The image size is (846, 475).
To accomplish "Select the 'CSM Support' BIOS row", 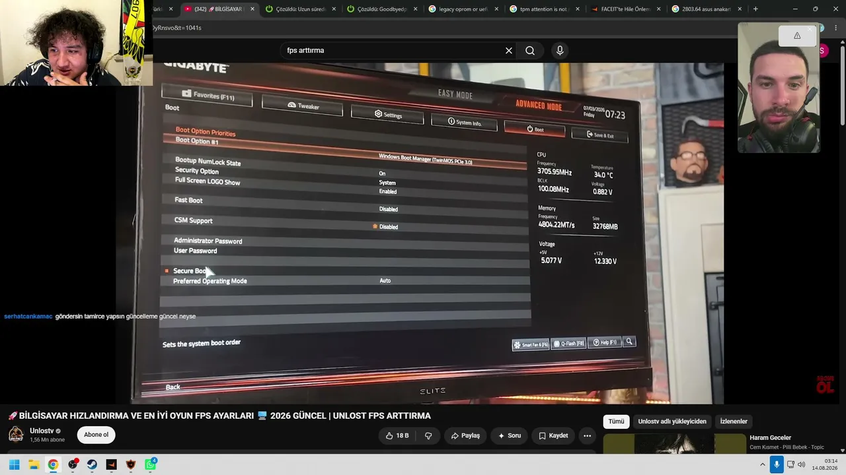I will point(345,222).
